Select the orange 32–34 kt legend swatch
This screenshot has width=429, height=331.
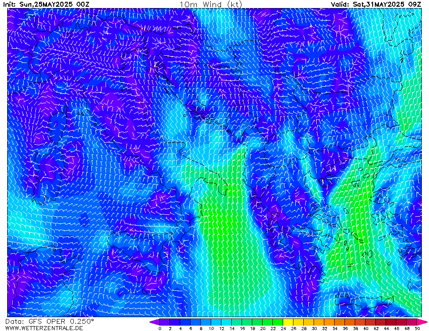330,322
